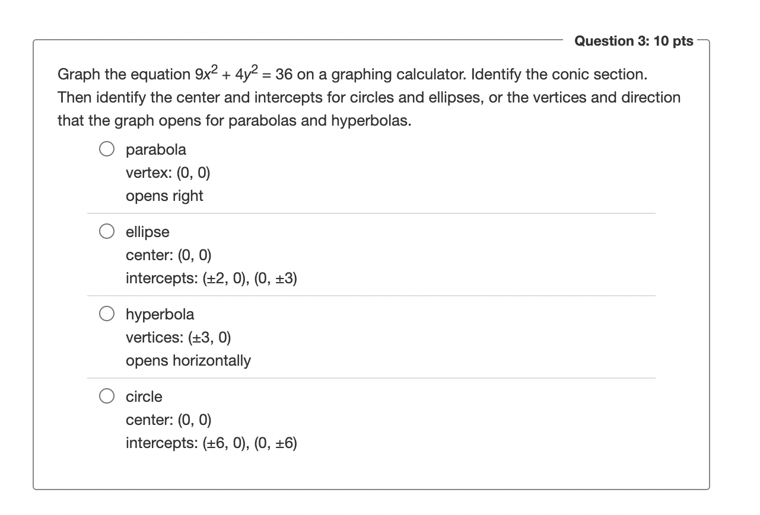Select the ellipse radio button
Image resolution: width=760 pixels, height=515 pixels.
tap(107, 231)
